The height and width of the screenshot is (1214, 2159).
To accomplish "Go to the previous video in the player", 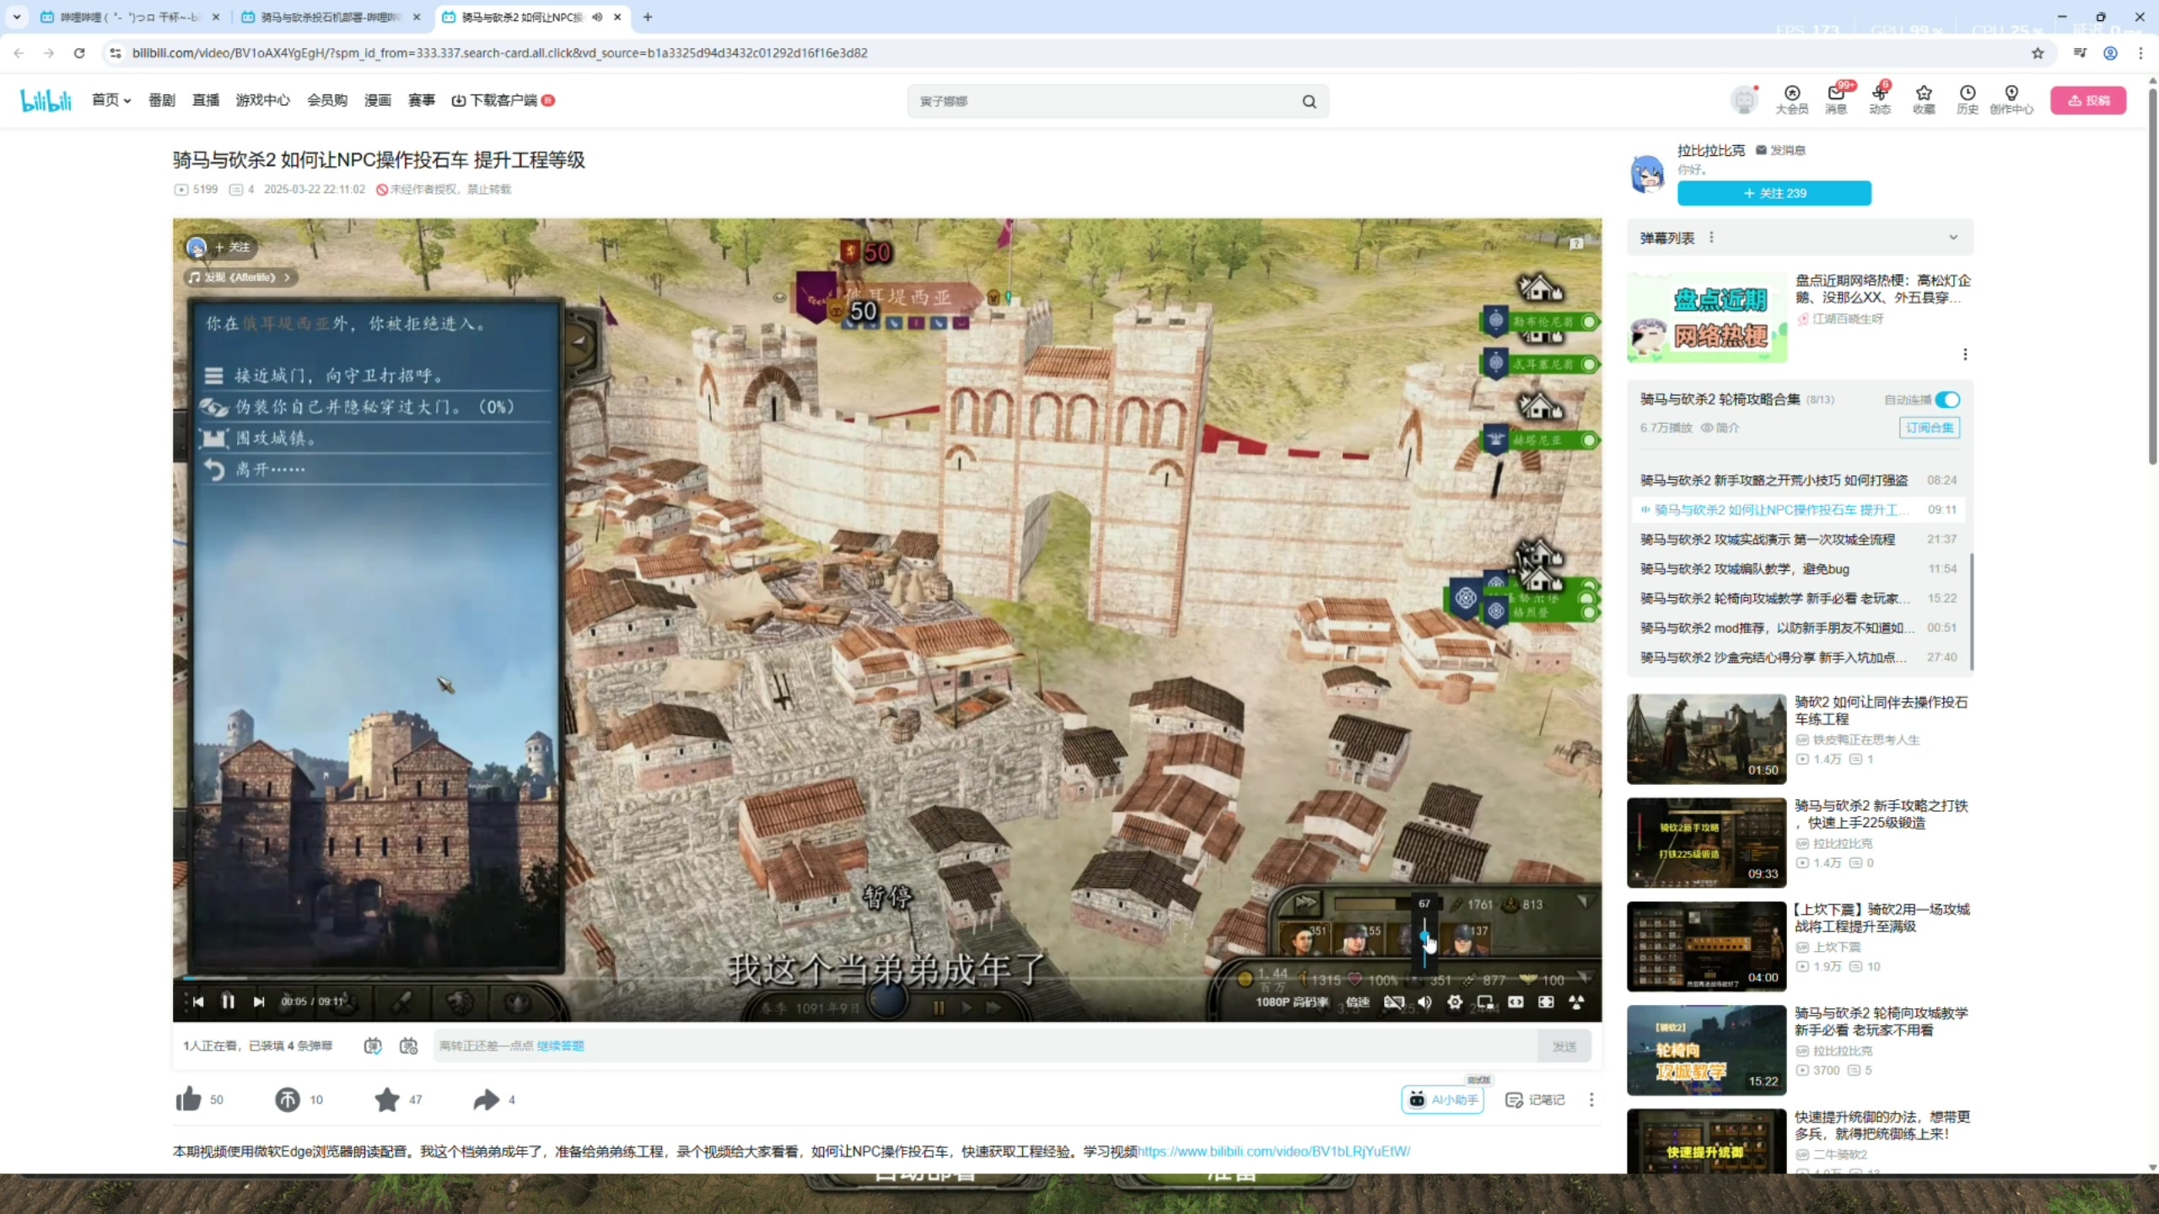I will [197, 1002].
